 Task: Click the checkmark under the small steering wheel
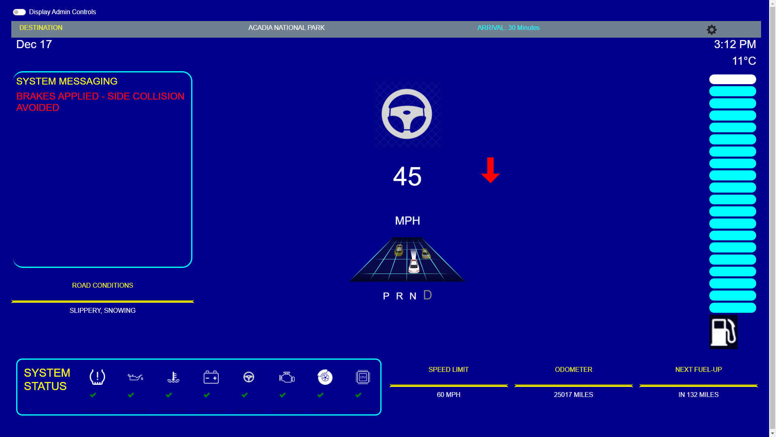click(245, 395)
